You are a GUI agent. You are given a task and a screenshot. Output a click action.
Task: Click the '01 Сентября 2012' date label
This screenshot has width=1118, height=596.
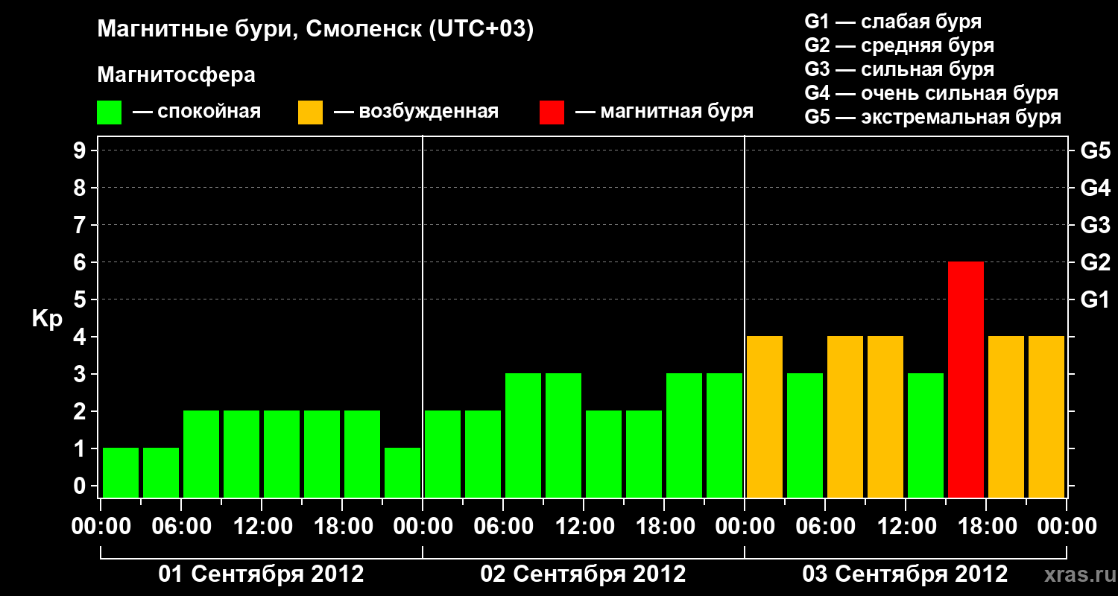tap(262, 574)
